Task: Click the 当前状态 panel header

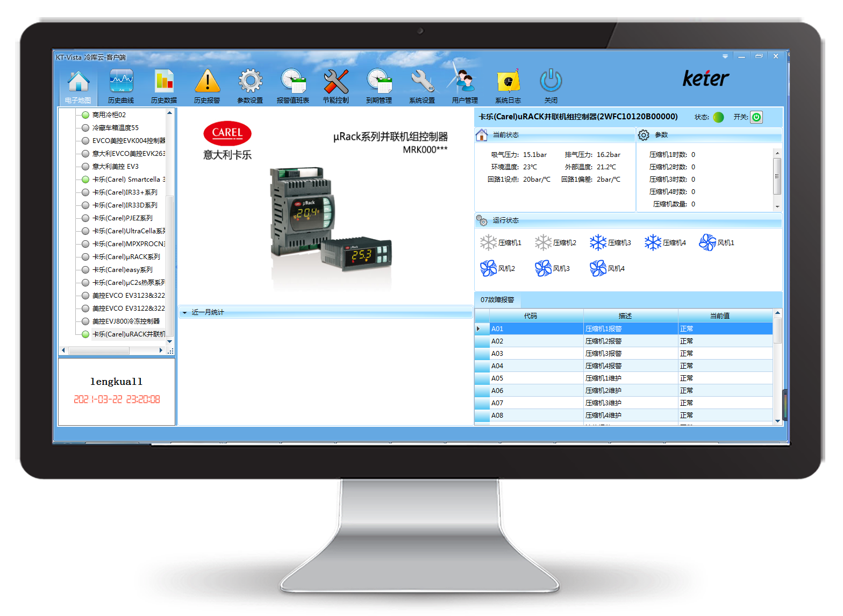Action: point(555,135)
